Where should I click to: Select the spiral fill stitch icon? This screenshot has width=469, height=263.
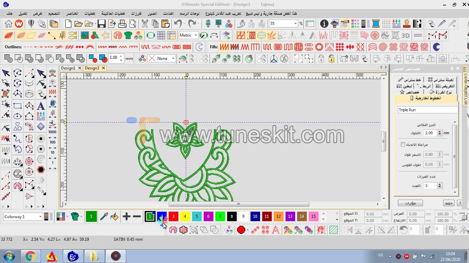pyautogui.click(x=383, y=47)
